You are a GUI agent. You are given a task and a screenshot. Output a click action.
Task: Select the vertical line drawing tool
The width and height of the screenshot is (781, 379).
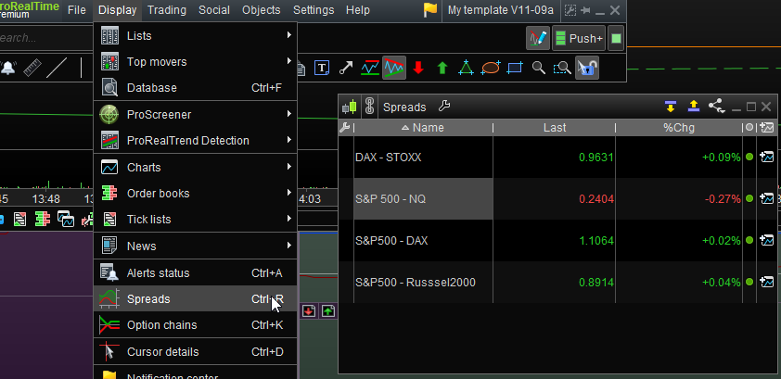[82, 68]
